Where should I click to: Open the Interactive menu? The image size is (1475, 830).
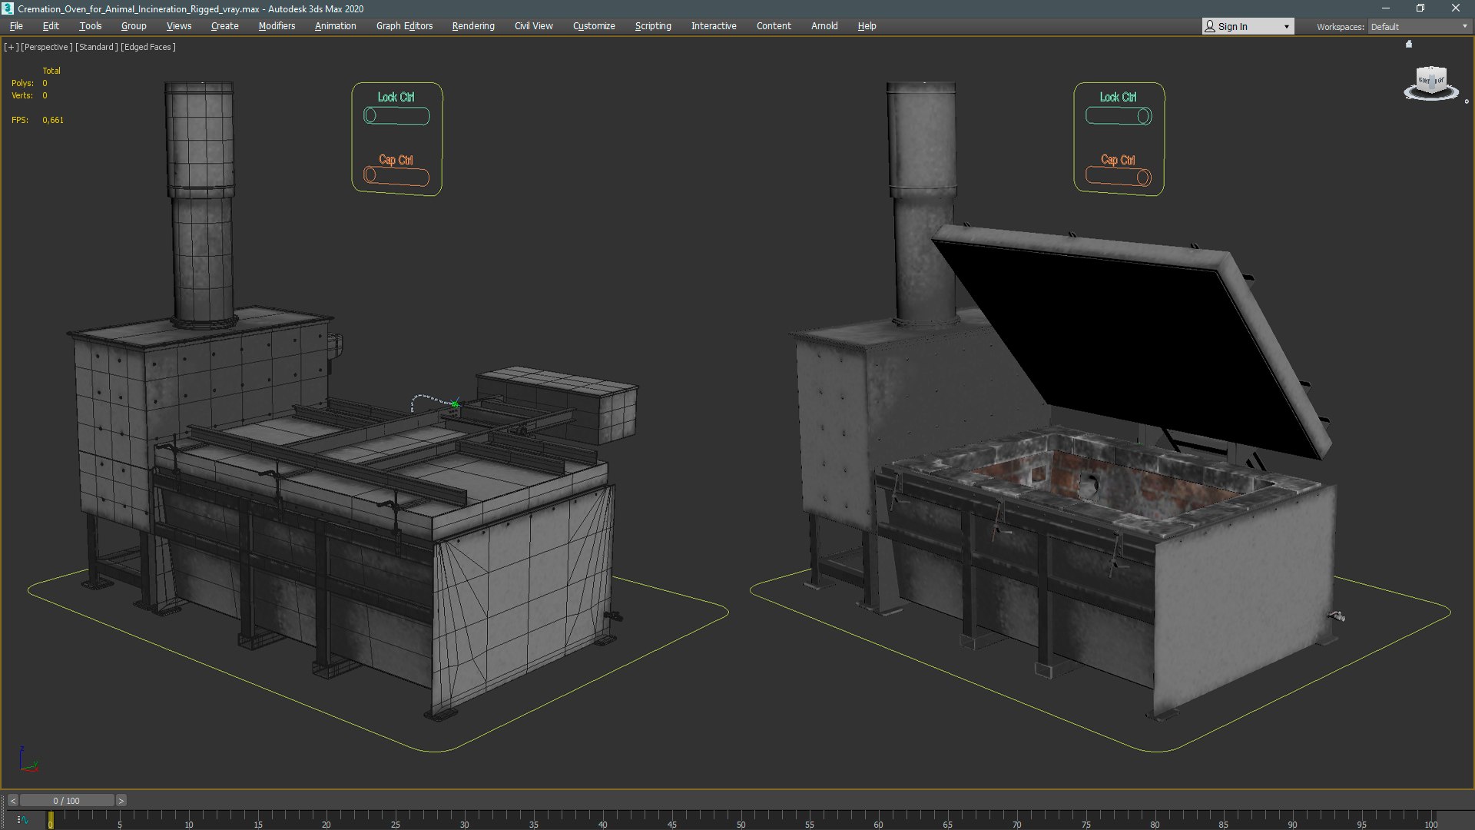tap(714, 25)
